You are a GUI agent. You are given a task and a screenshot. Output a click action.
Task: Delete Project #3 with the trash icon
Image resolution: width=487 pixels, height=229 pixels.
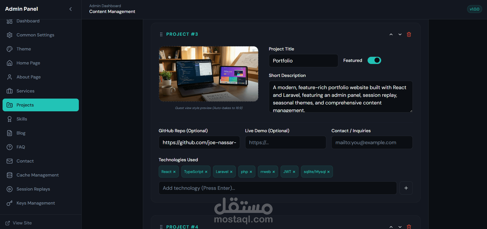tap(409, 34)
